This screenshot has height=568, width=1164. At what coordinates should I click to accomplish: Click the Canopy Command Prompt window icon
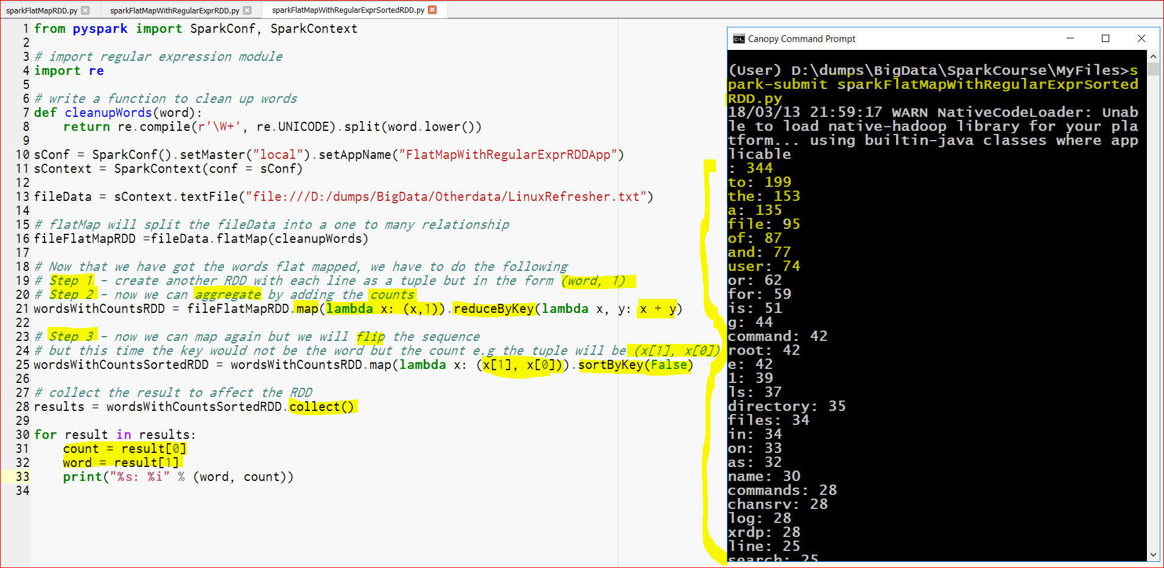(x=738, y=39)
